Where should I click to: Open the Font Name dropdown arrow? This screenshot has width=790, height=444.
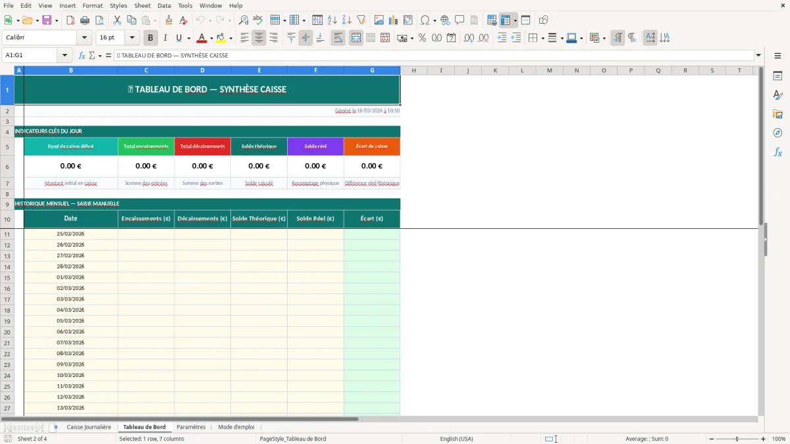click(84, 38)
